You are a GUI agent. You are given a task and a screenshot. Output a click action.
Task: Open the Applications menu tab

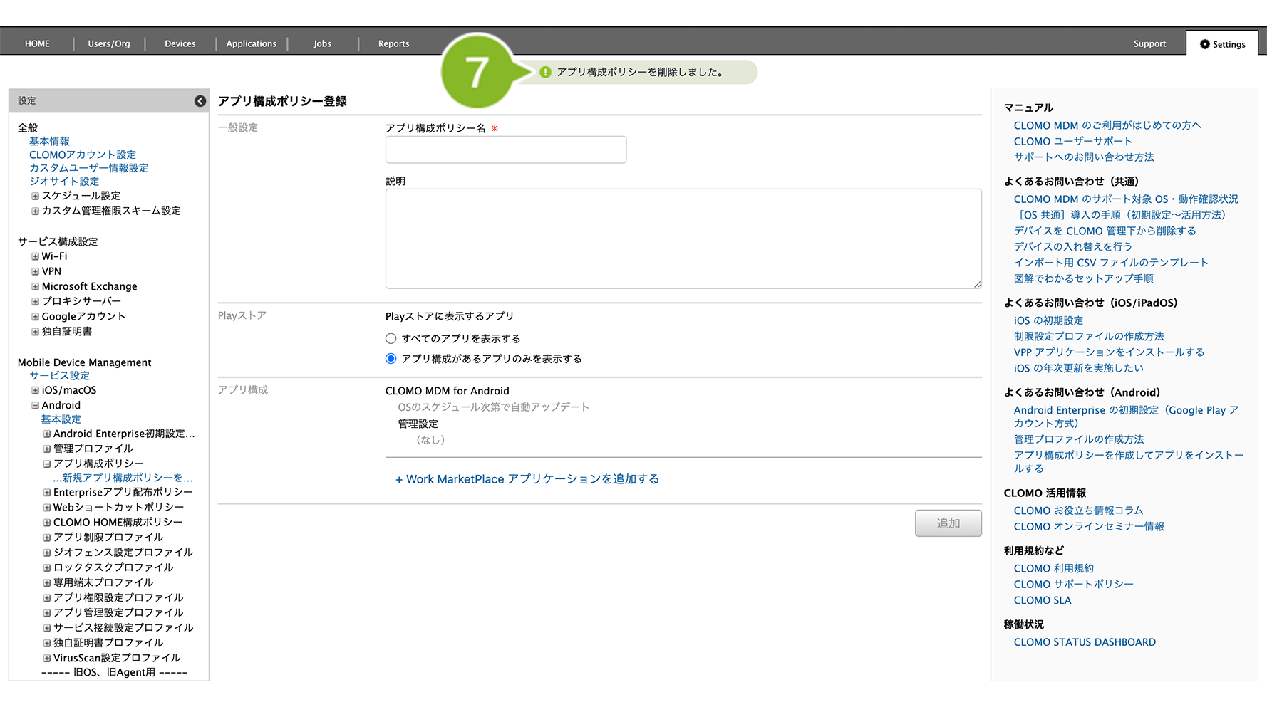click(x=251, y=44)
